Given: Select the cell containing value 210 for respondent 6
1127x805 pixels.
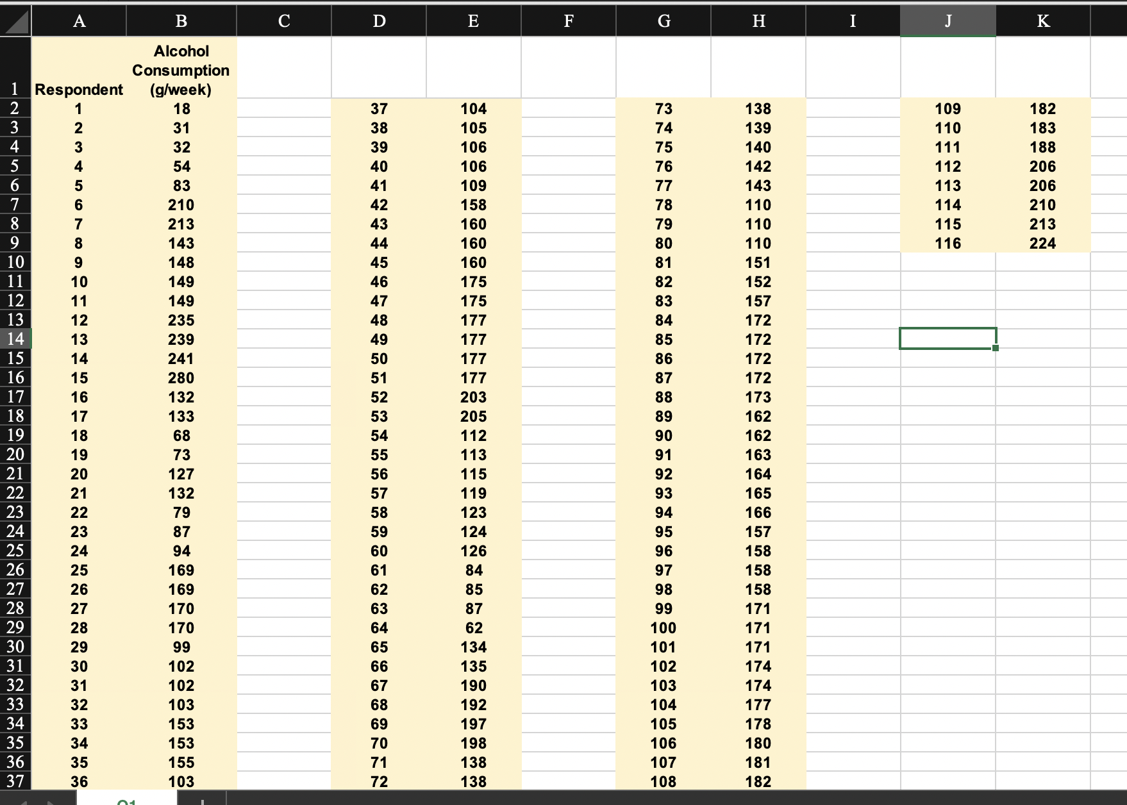Looking at the screenshot, I should point(181,205).
